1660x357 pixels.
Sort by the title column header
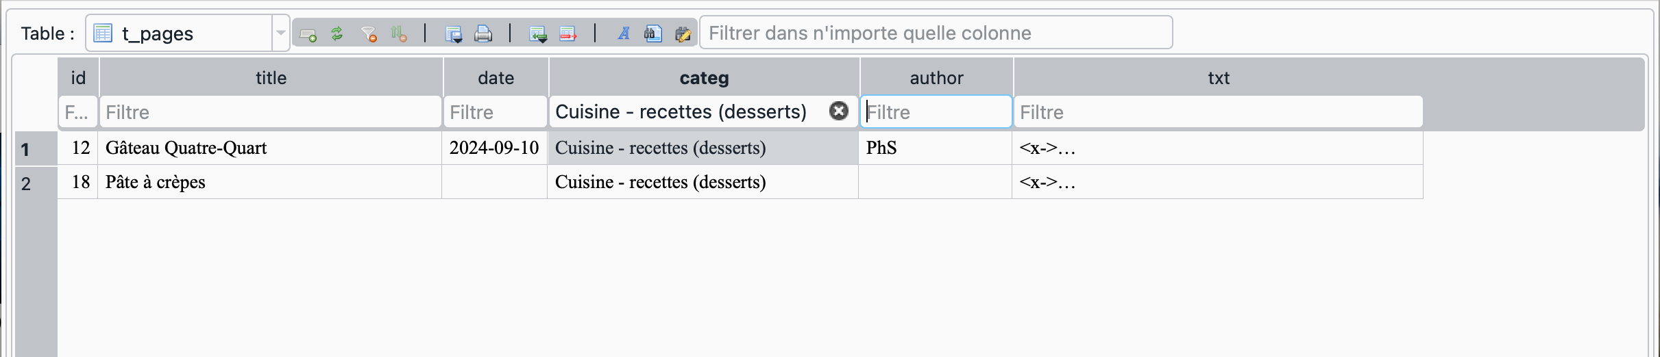point(271,77)
